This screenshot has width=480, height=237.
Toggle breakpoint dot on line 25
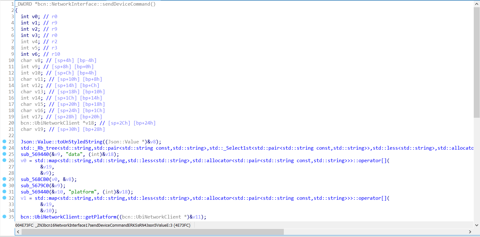(x=4, y=154)
